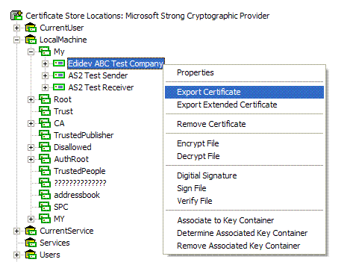This screenshot has height=277, width=353.
Task: Click the addressbook store icon
Action: [x=45, y=195]
